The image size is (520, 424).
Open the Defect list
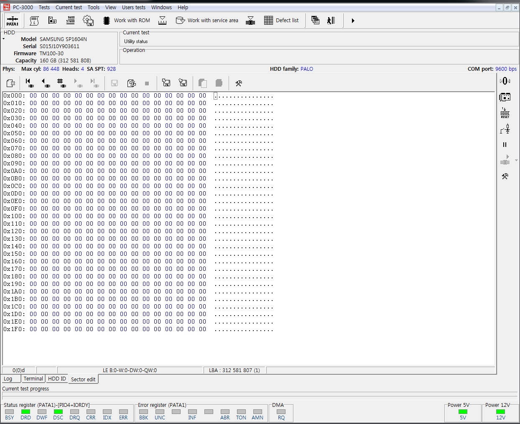[281, 20]
